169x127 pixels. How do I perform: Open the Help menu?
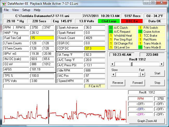pyautogui.click(x=37, y=10)
